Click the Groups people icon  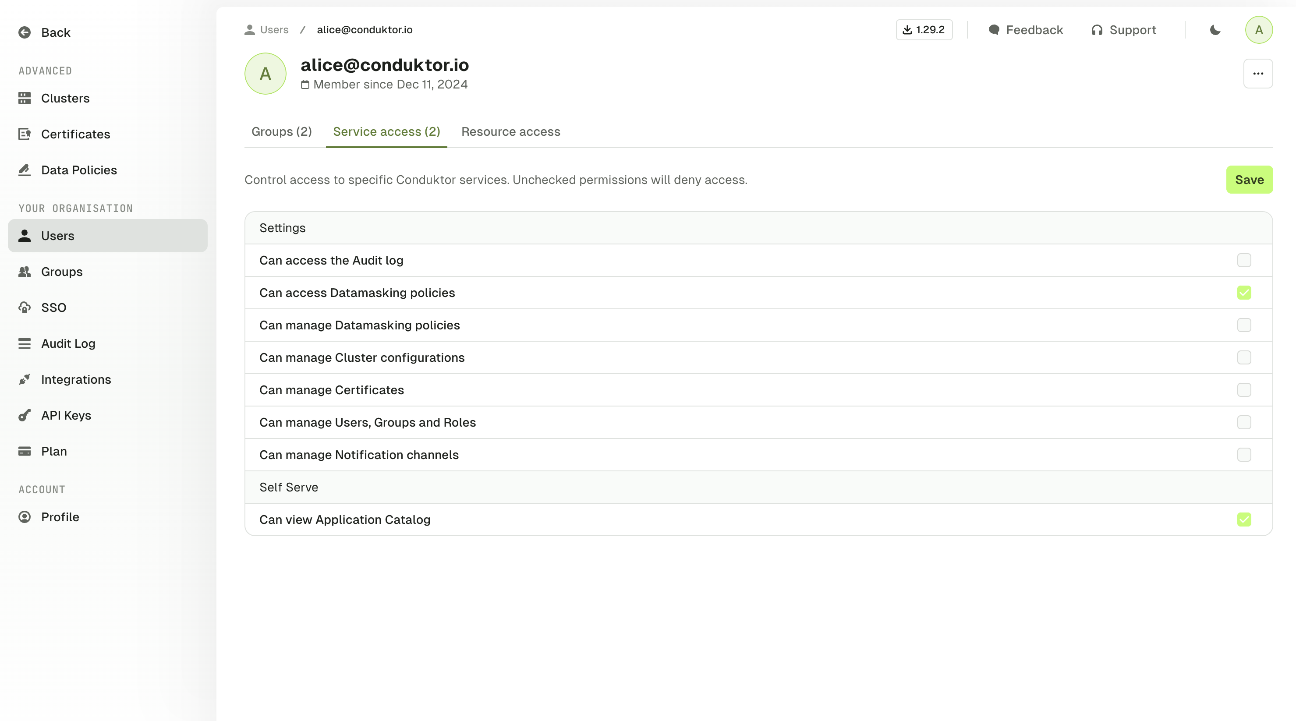click(x=25, y=272)
